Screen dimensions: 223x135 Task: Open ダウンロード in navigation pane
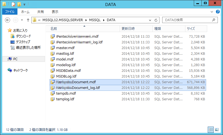pyautogui.click(x=23, y=36)
